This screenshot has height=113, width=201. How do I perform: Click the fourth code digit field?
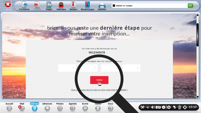click(x=131, y=68)
